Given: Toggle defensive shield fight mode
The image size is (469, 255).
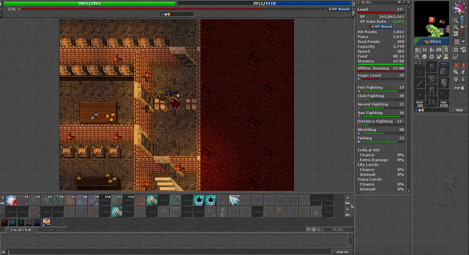Looking at the screenshot, I should coord(456,79).
